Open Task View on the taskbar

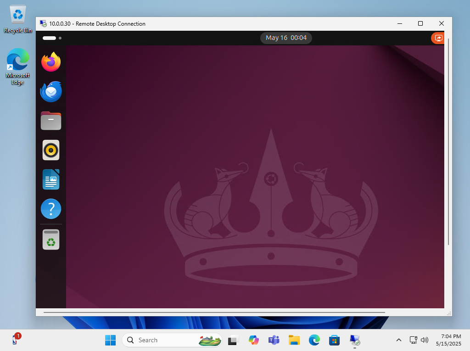[233, 340]
